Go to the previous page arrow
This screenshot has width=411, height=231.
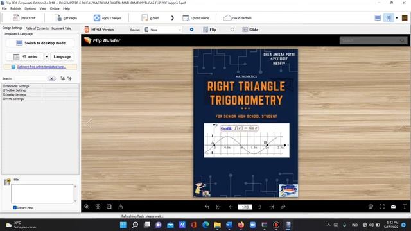pyautogui.click(x=231, y=207)
